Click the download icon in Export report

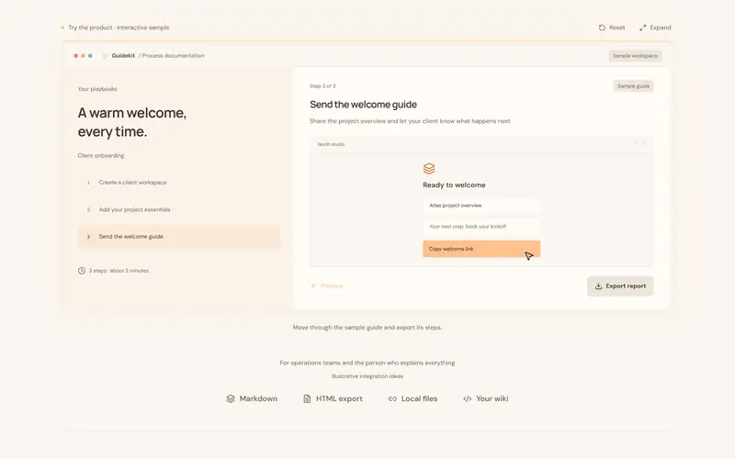click(x=599, y=286)
